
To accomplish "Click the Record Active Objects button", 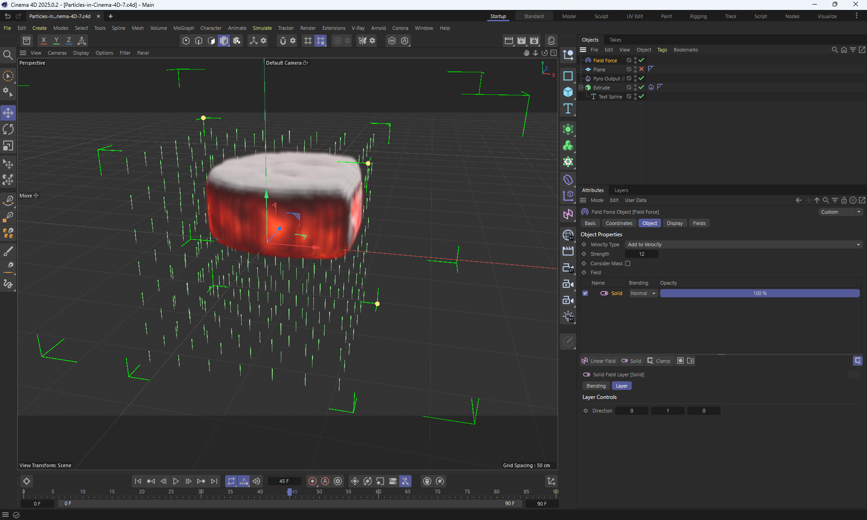I will [312, 481].
